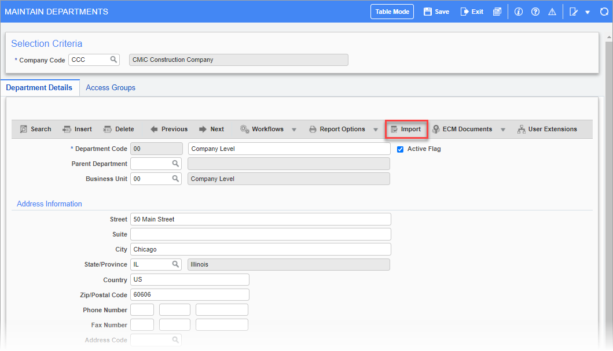Click the Exit label in header
This screenshot has width=613, height=351.
478,12
